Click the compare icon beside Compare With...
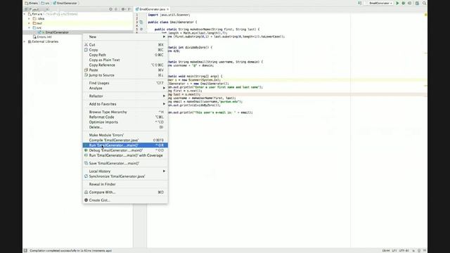Image resolution: width=450 pixels, height=253 pixels. pos(86,192)
